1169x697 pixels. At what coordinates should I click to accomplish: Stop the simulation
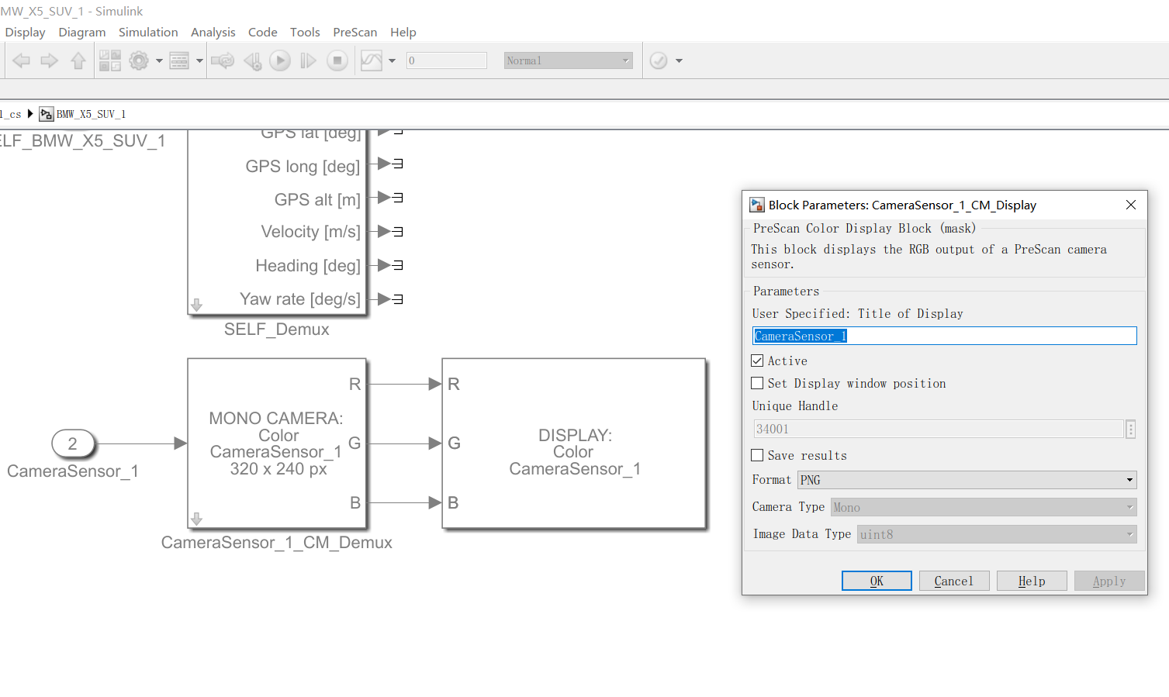pos(337,60)
